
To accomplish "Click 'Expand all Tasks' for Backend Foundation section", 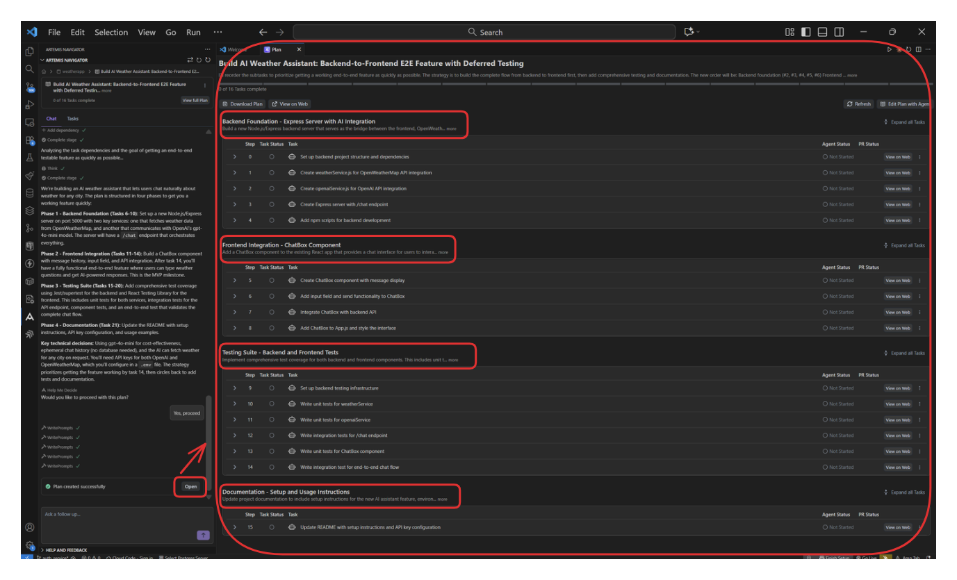I will click(x=904, y=122).
